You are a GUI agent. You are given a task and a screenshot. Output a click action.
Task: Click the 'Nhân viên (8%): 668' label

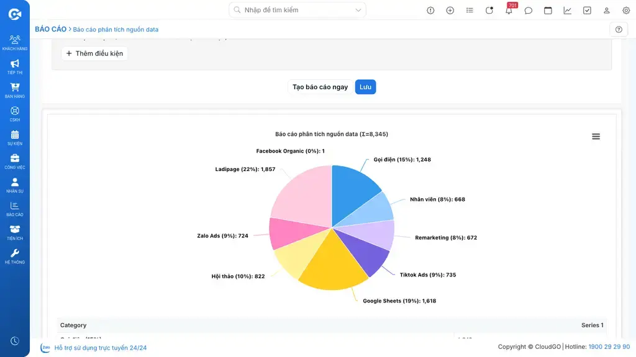pyautogui.click(x=437, y=199)
